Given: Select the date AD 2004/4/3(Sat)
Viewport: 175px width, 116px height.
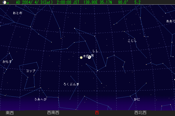Looking at the screenshot, I should 34,2.
